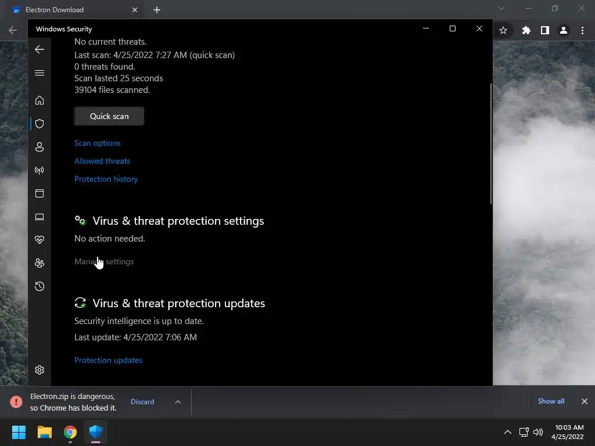Close the Chrome downloads bar
Screen dimensions: 595x446
coord(585,401)
